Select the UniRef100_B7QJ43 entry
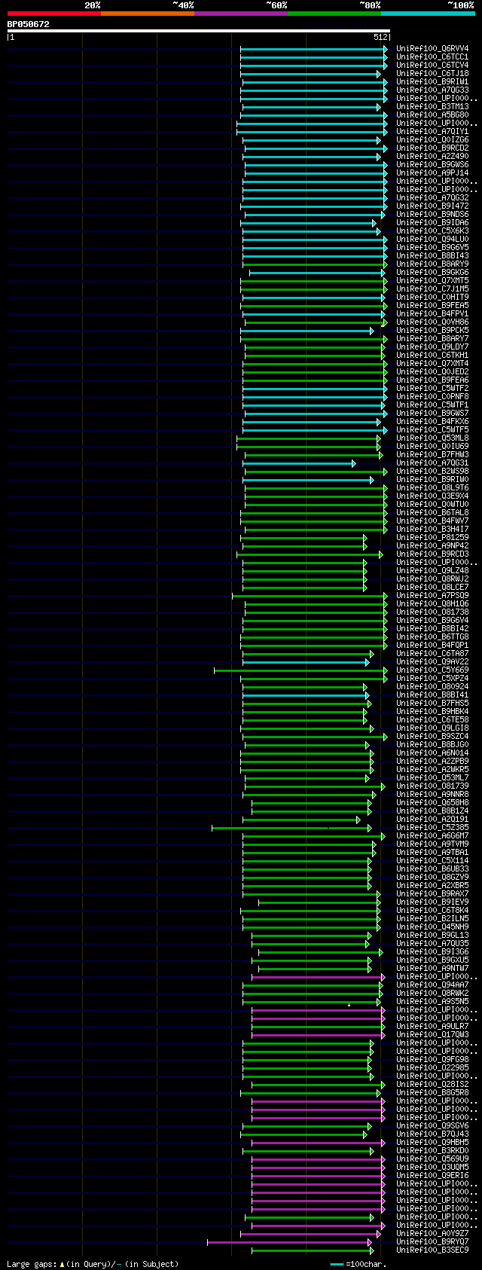The width and height of the screenshot is (482, 1270). [432, 1134]
